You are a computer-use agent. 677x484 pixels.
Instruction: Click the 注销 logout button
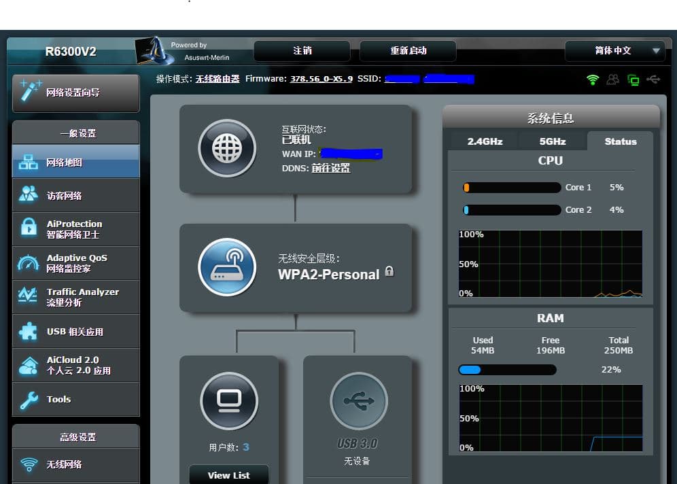tap(302, 51)
